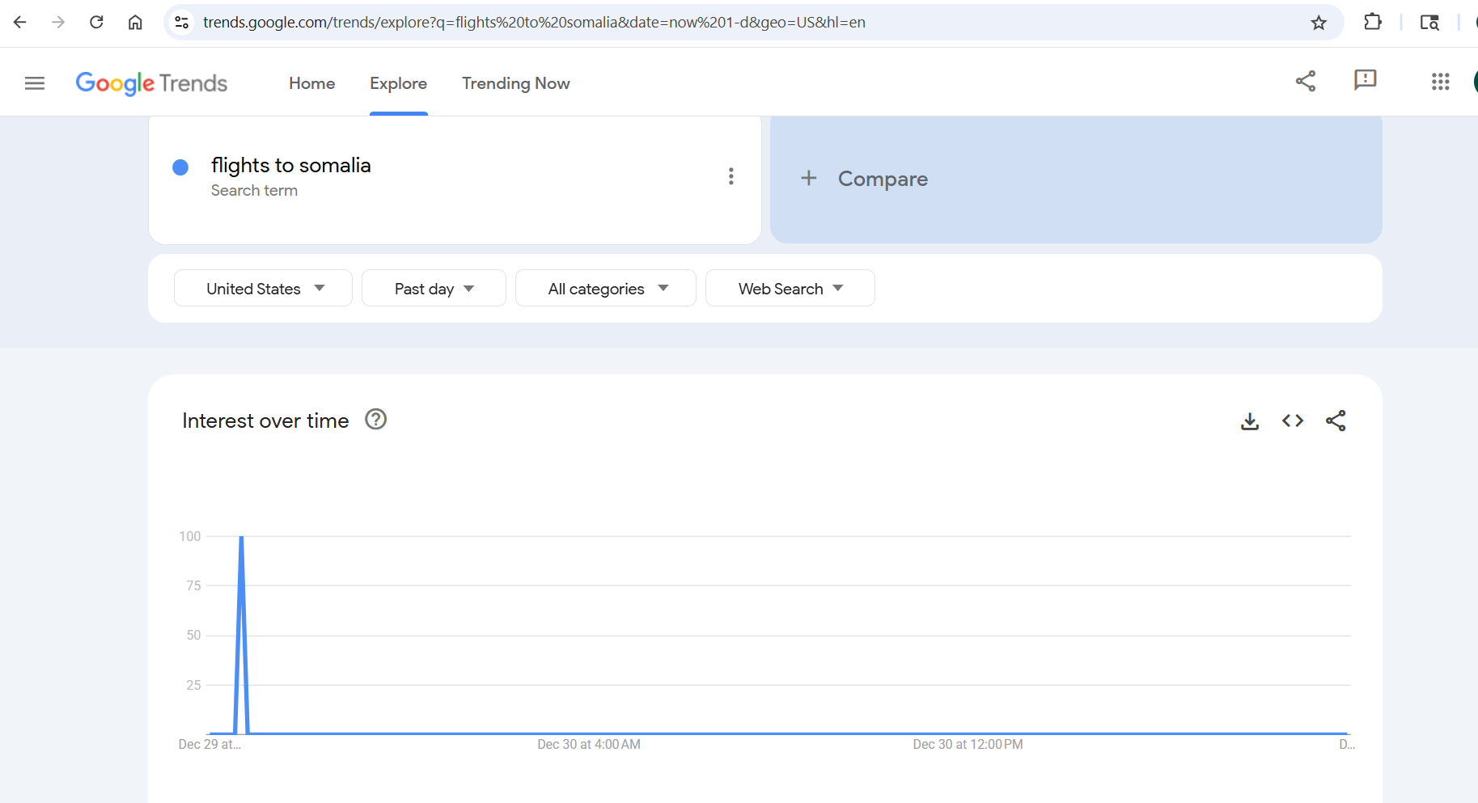Screen dimensions: 1478x803
Task: Change the Past day time range
Action: click(434, 288)
